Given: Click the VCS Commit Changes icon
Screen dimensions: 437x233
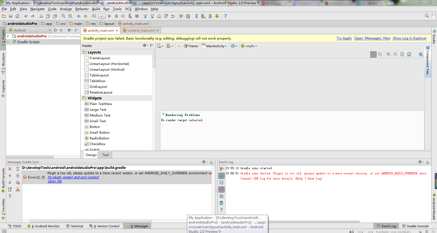Looking at the screenshot, I should click(152, 16).
